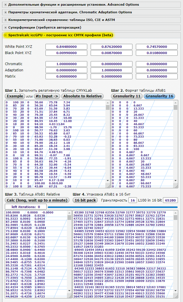183x302 pixels.
Task: Select Granularity 16 table format
Action: click(x=159, y=96)
